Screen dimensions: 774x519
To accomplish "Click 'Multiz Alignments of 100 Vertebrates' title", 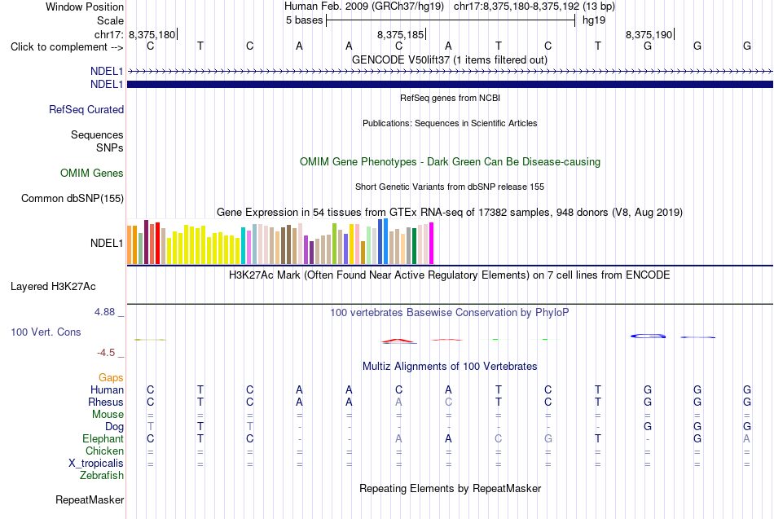I will coord(450,367).
